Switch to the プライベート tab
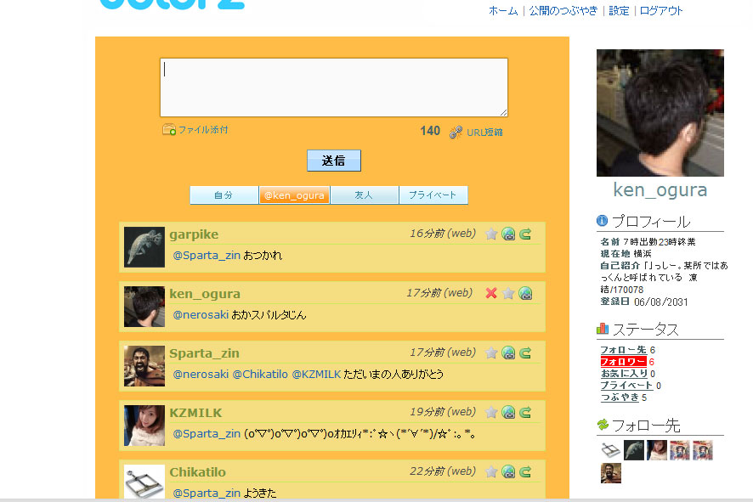753x502 pixels. pyautogui.click(x=433, y=195)
